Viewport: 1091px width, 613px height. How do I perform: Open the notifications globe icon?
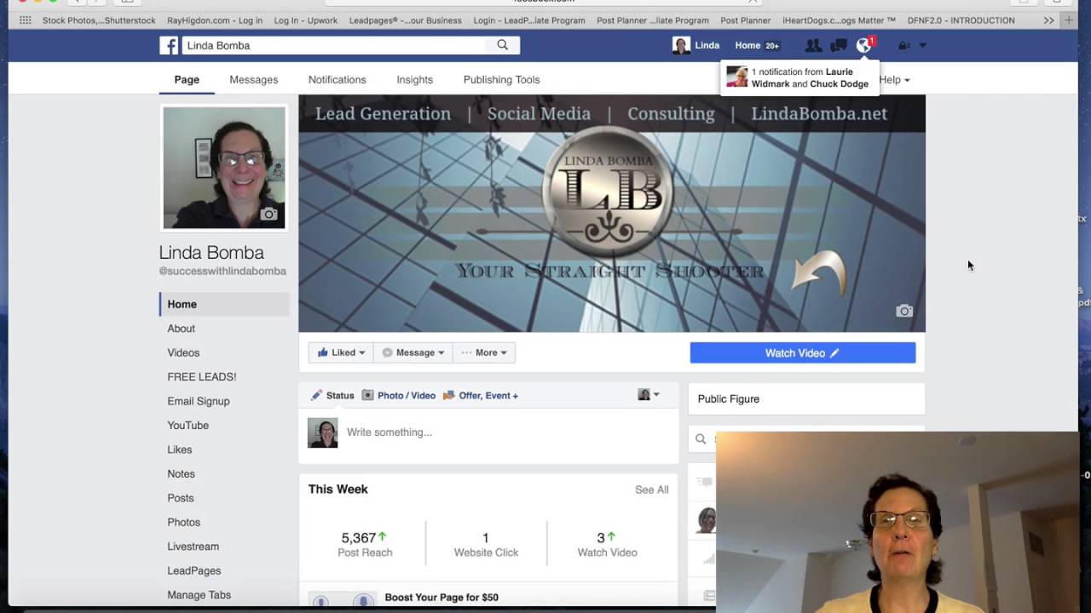[x=864, y=45]
